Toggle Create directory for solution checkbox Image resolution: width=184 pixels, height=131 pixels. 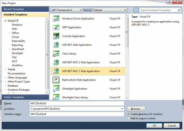click(x=128, y=114)
